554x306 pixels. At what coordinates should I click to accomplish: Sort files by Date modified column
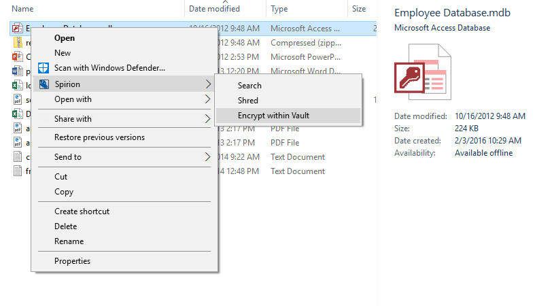coord(214,9)
